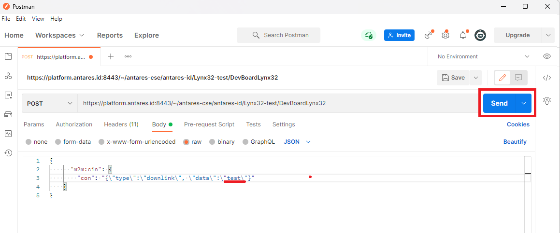The height and width of the screenshot is (233, 560).
Task: Select the none body radio option
Action: [x=29, y=142]
